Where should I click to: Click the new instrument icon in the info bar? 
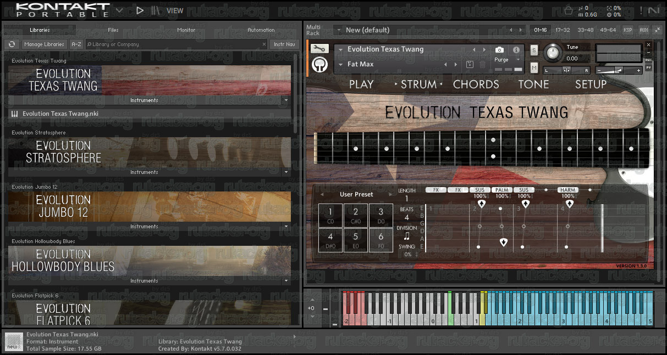pyautogui.click(x=14, y=342)
